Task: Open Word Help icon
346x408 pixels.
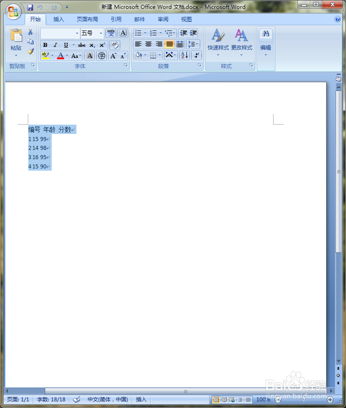Action: [x=338, y=19]
